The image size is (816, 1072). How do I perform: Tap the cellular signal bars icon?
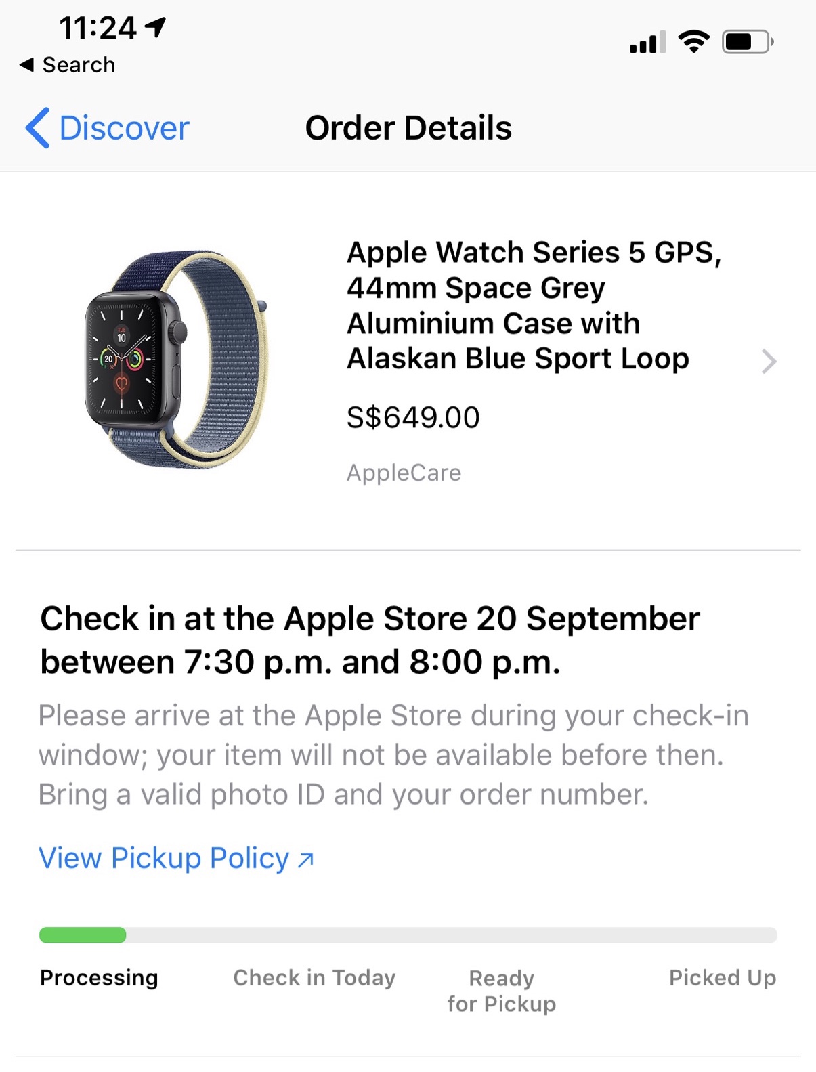coord(647,43)
